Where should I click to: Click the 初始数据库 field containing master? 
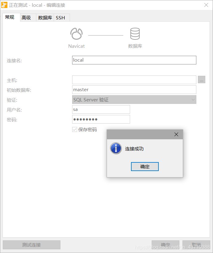(134, 90)
